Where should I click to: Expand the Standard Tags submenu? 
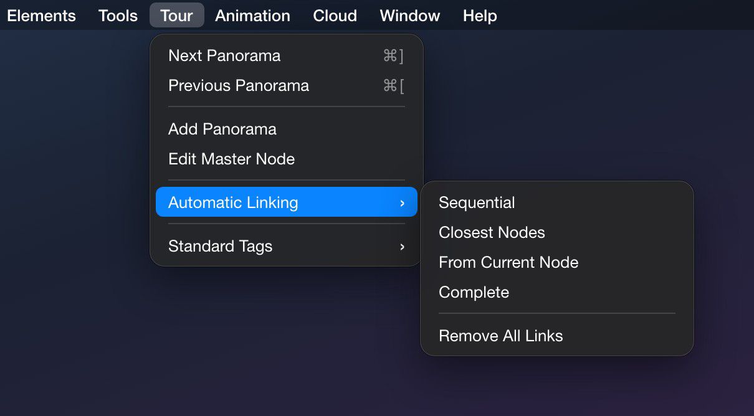pos(287,247)
